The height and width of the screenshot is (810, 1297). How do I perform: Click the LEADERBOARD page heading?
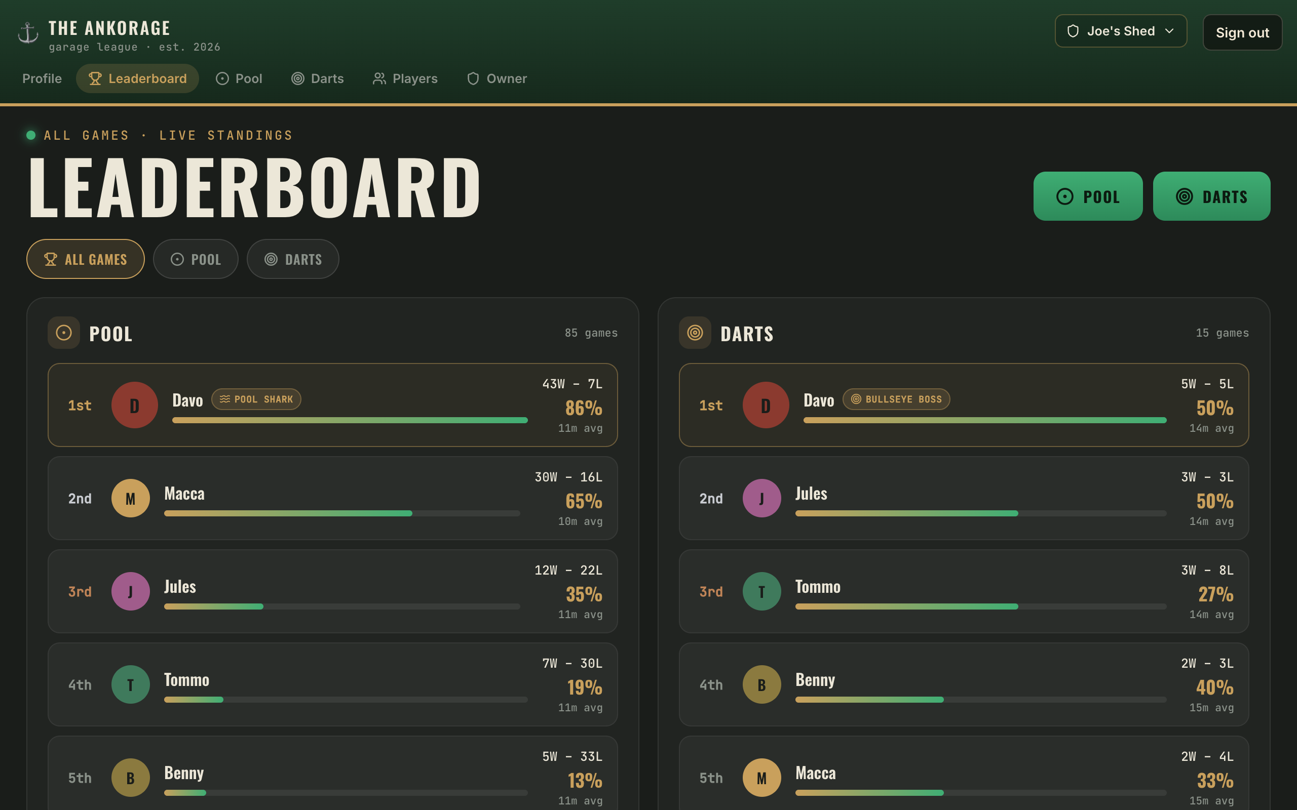coord(255,187)
